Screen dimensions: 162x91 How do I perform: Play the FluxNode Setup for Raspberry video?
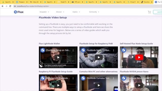[99, 57]
